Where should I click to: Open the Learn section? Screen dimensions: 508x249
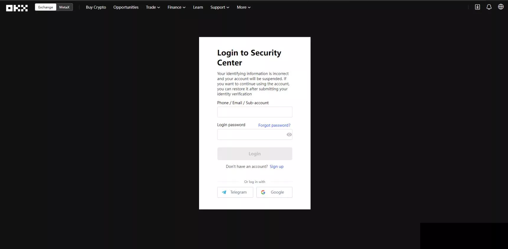point(198,7)
